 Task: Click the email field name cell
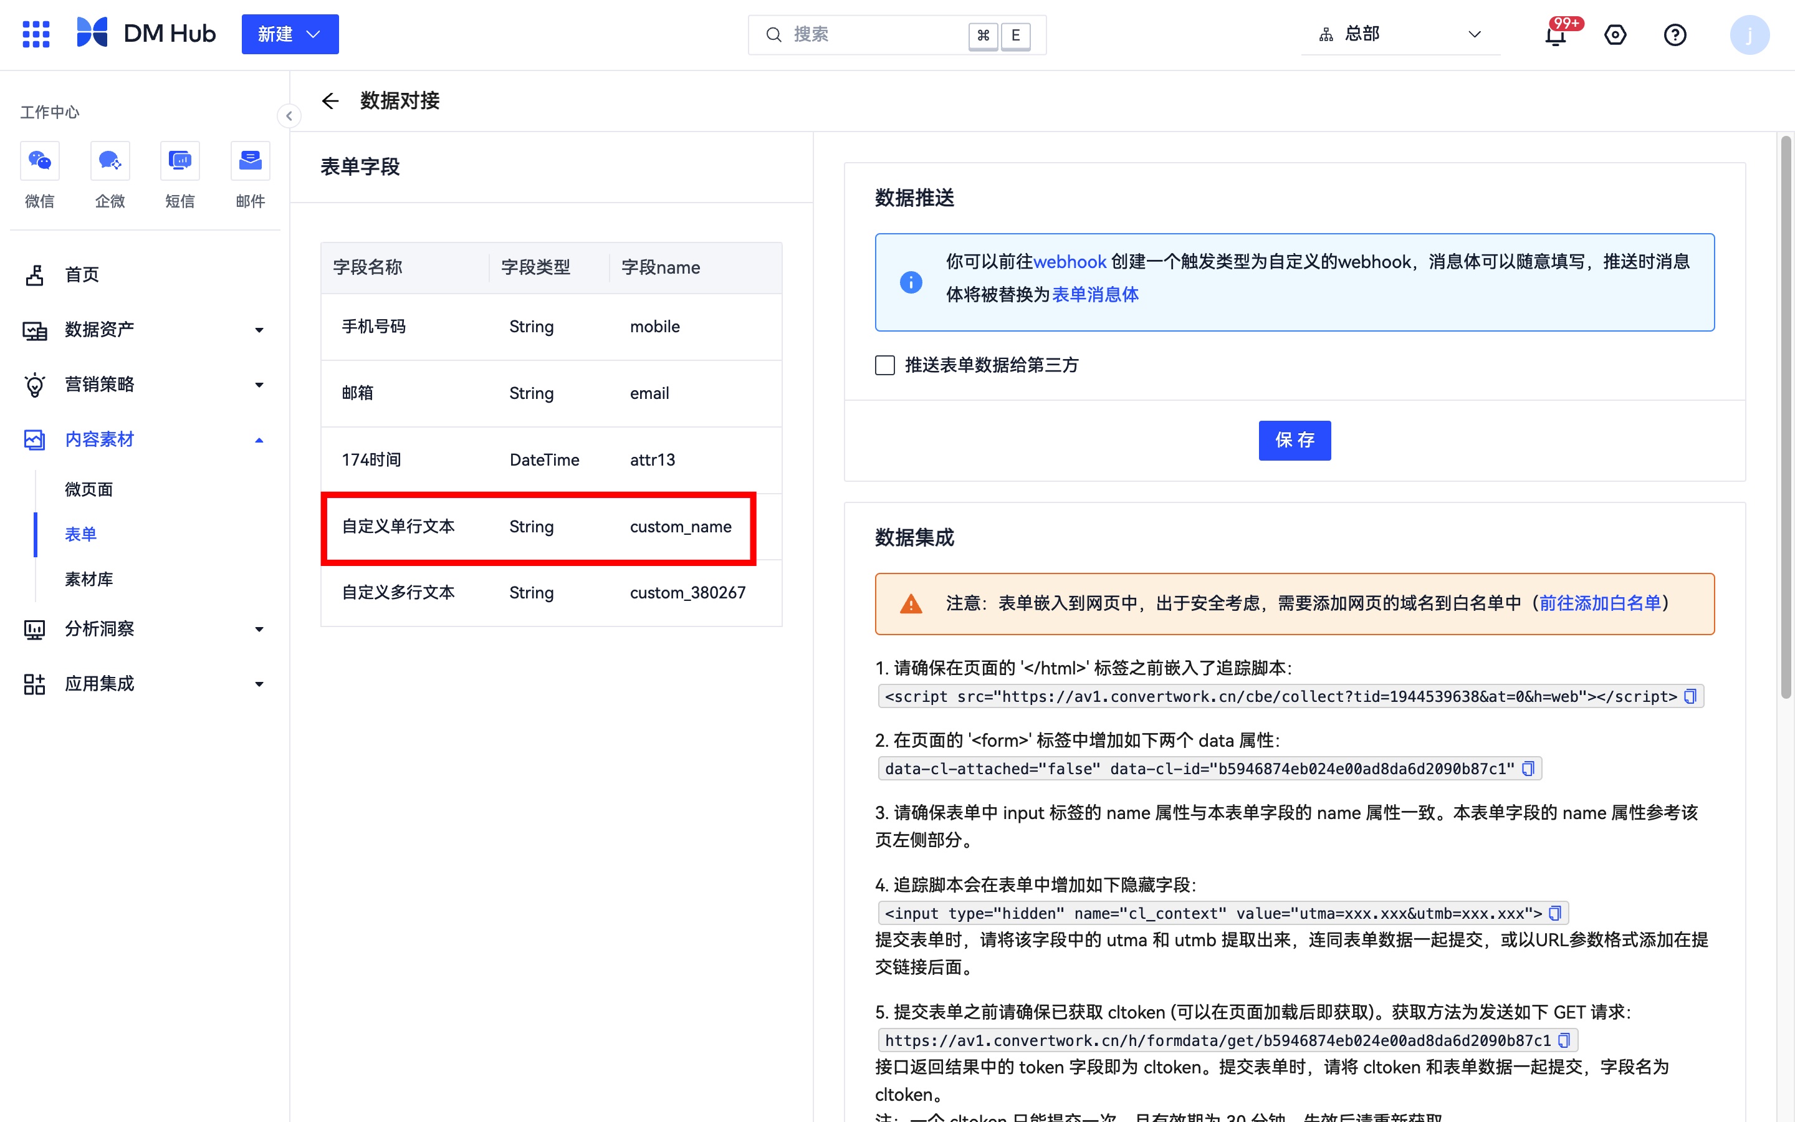649,393
